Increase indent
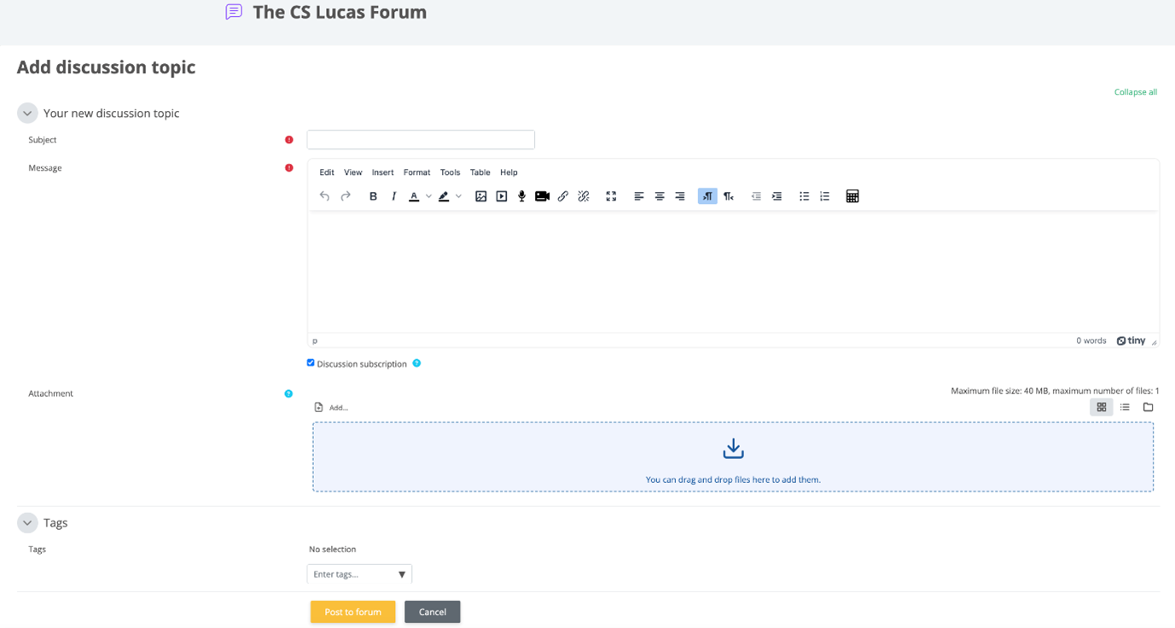The width and height of the screenshot is (1175, 628). pos(777,196)
